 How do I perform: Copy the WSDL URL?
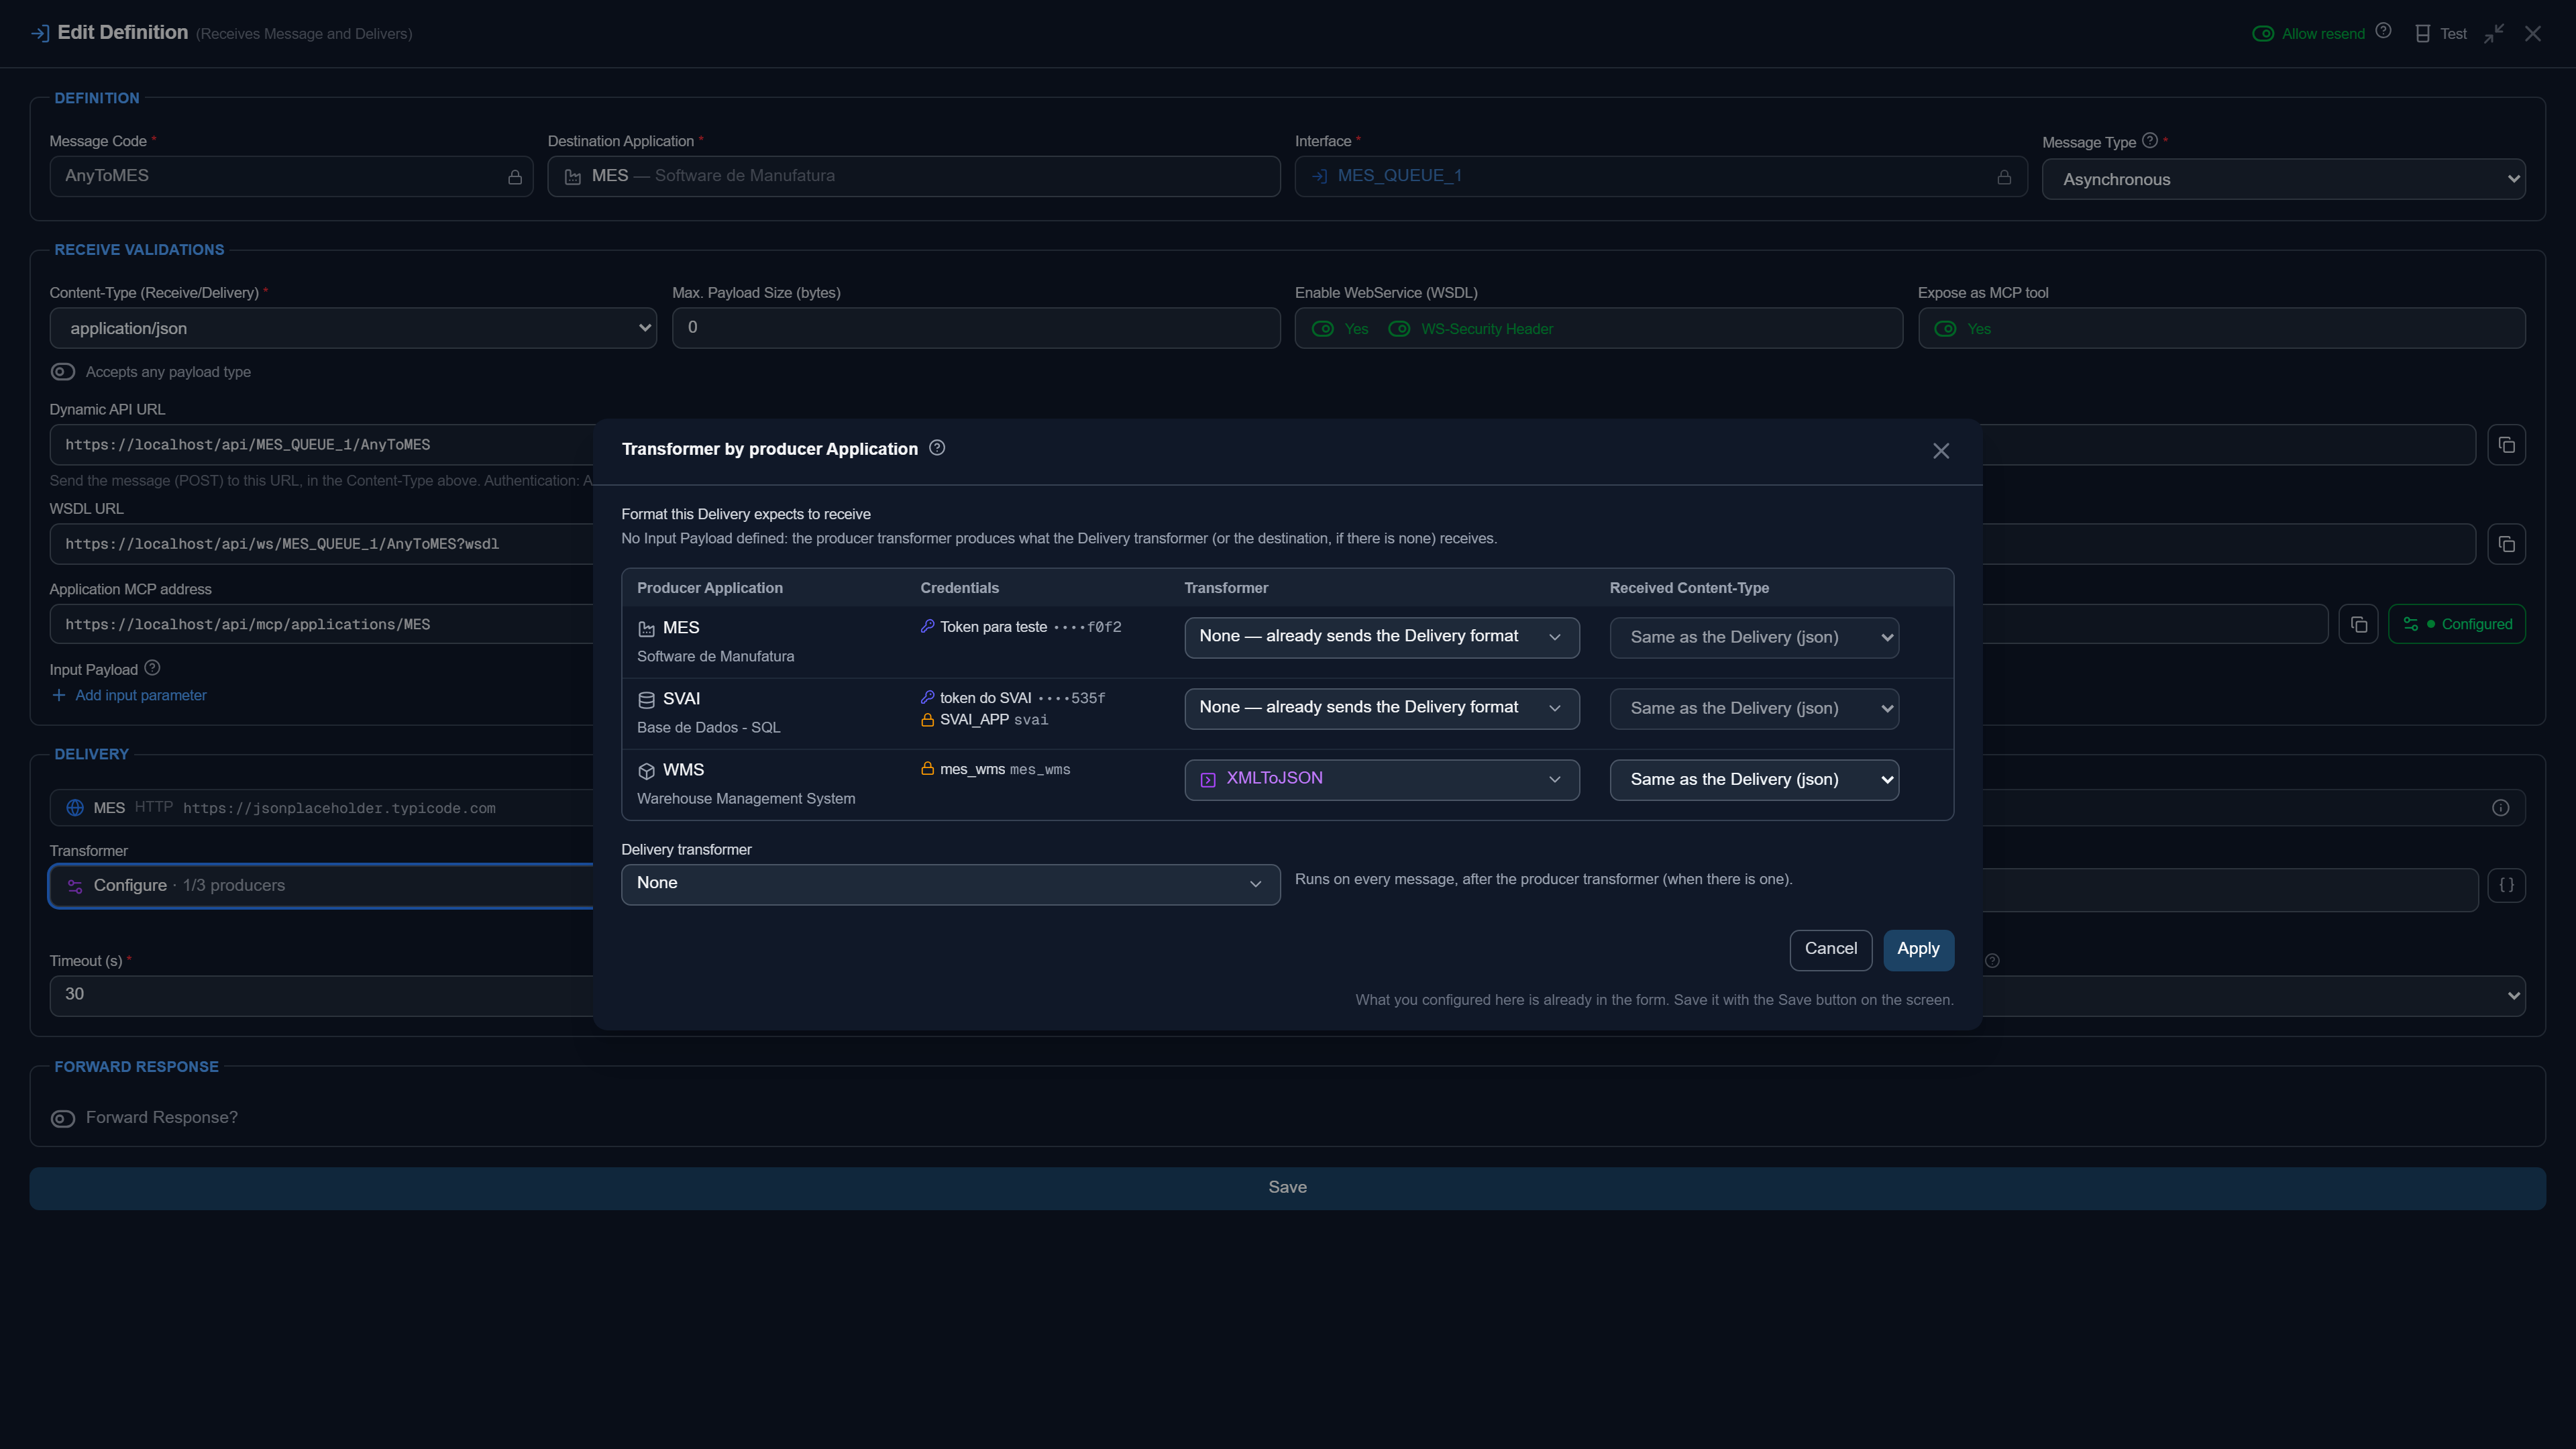(2506, 544)
